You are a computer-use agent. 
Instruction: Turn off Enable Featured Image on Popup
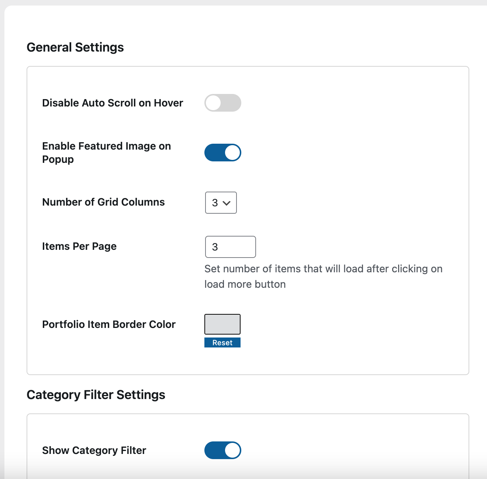[x=223, y=153]
